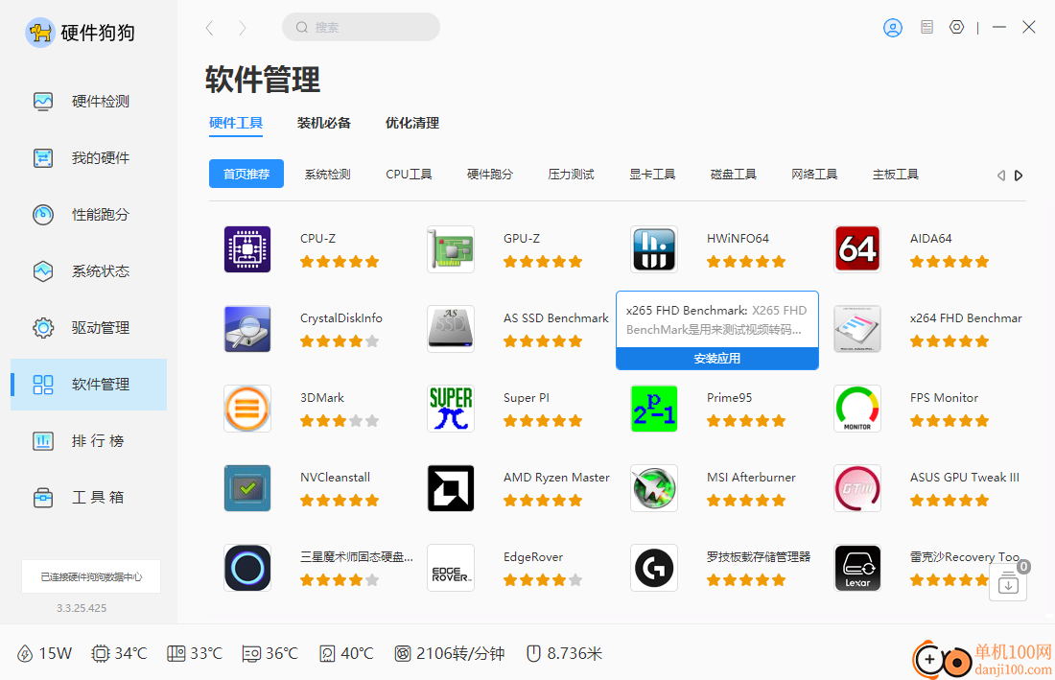Select the MSI Afterburner icon

pyautogui.click(x=654, y=488)
